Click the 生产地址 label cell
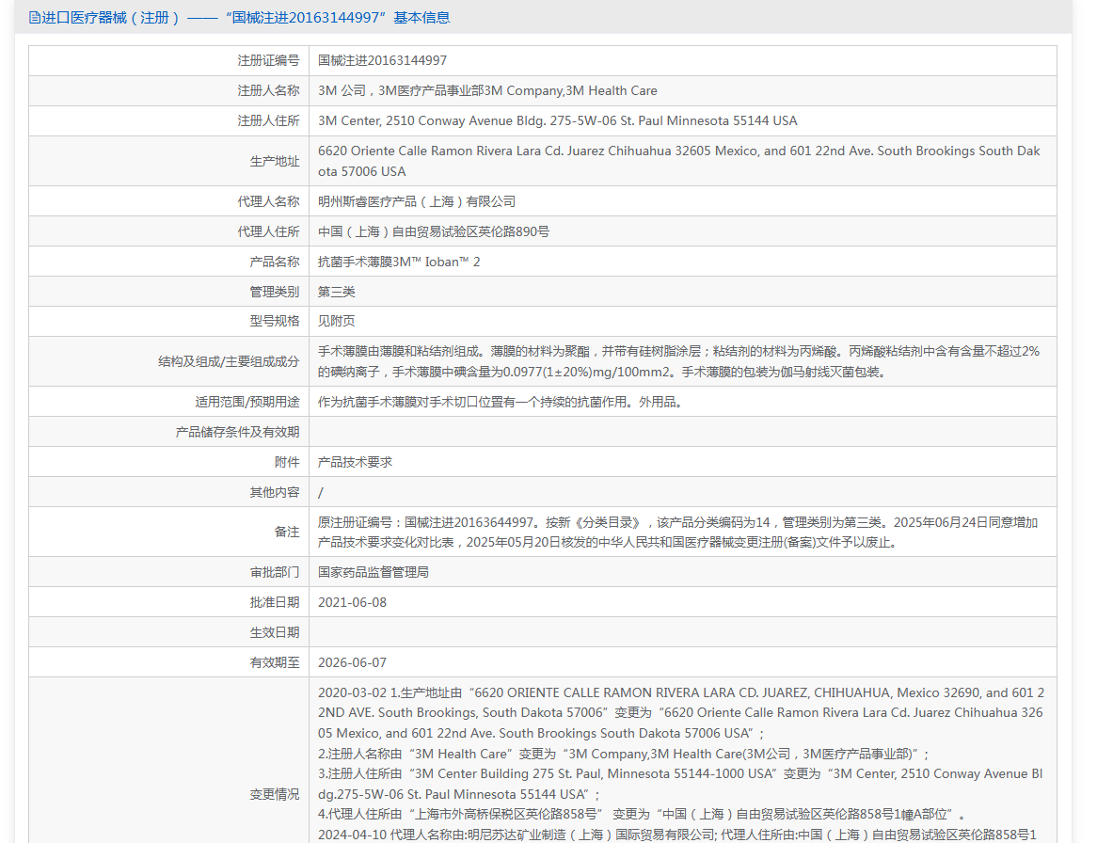 tap(274, 161)
